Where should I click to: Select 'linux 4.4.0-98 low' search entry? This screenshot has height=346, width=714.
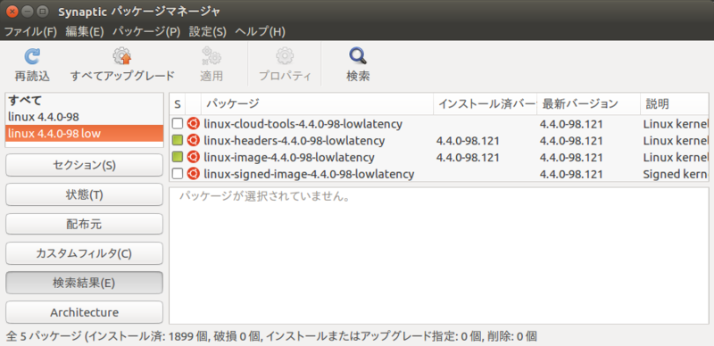(x=84, y=133)
